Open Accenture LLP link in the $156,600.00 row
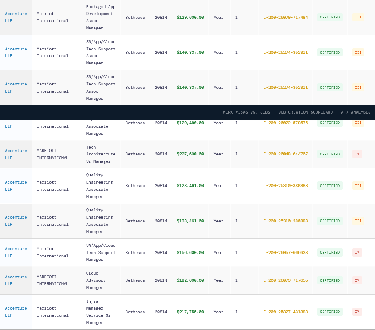The width and height of the screenshot is (375, 330). click(16, 252)
